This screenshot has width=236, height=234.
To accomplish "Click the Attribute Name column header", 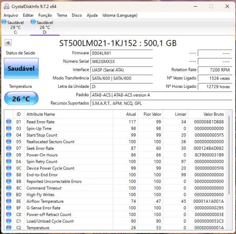I will tap(68, 114).
